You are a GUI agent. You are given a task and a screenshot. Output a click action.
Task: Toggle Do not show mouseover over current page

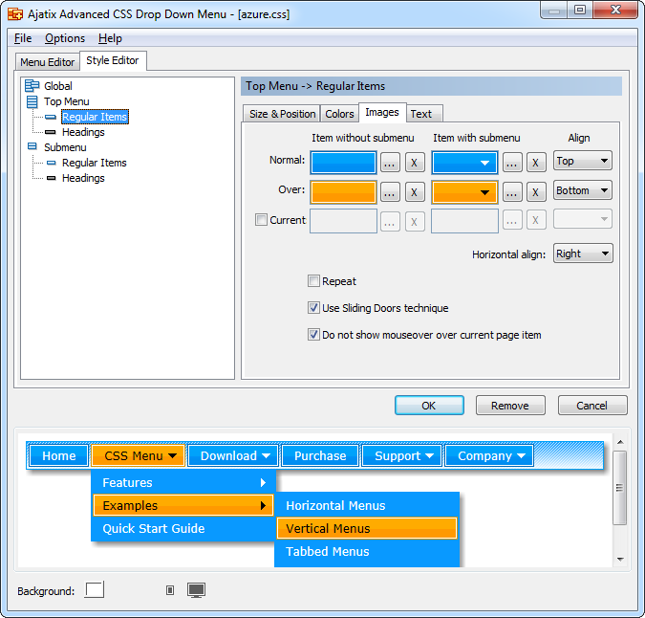click(313, 334)
